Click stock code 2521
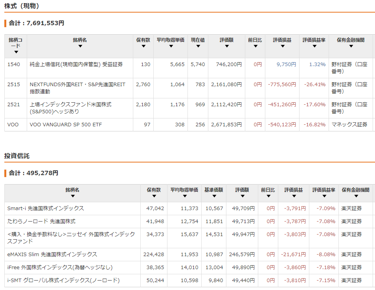This screenshot has height=290, width=375. coord(14,105)
